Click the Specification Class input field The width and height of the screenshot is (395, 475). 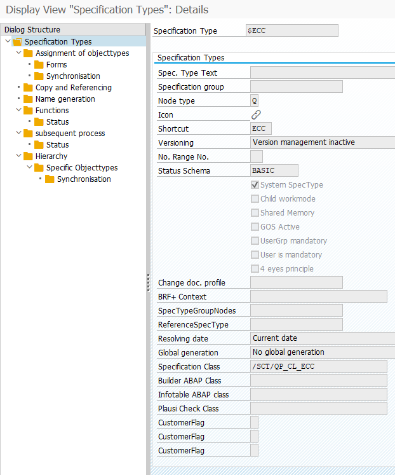tap(319, 367)
